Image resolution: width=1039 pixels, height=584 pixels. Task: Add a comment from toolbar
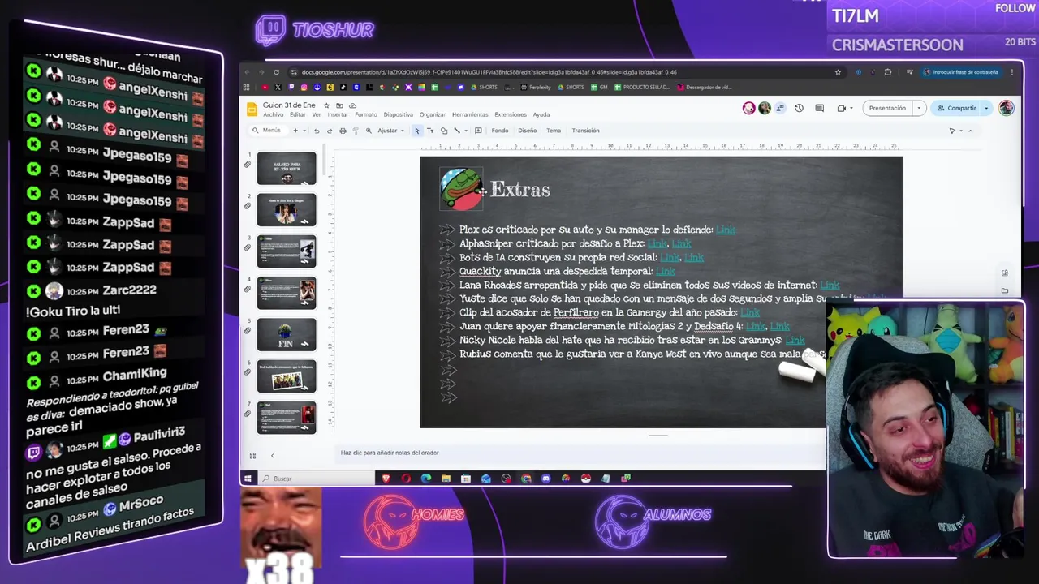pyautogui.click(x=478, y=131)
